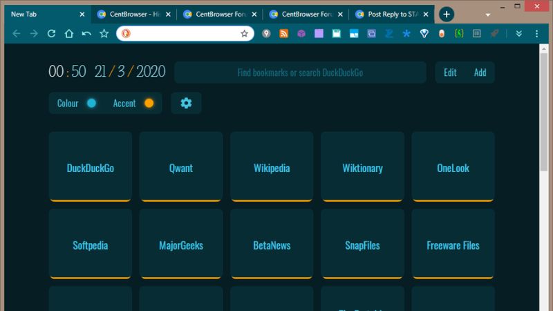Bookmark this page with the address bar star
This screenshot has width=553, height=311.
click(x=245, y=33)
